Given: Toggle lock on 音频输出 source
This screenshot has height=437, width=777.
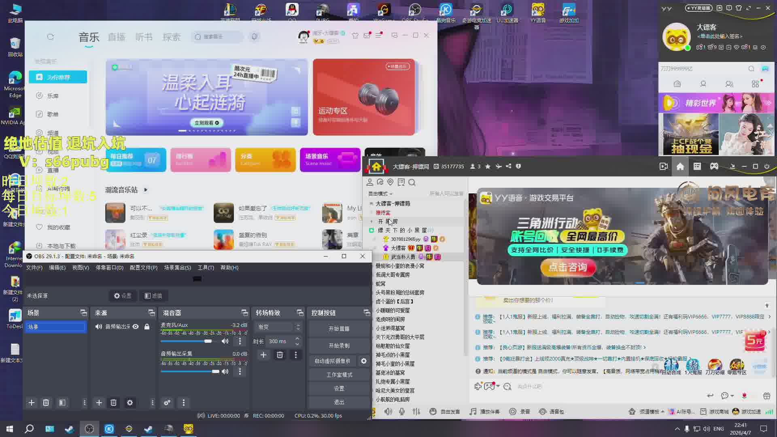Looking at the screenshot, I should click(x=147, y=327).
